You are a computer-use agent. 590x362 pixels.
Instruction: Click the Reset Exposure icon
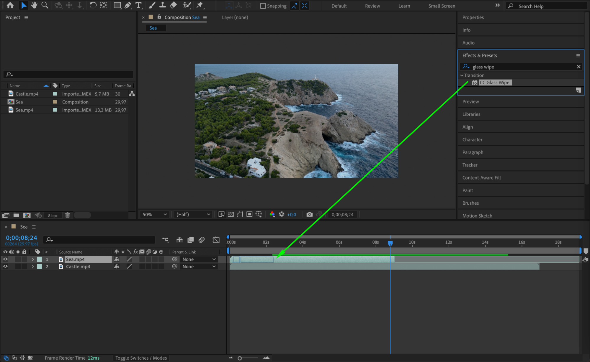tap(282, 214)
